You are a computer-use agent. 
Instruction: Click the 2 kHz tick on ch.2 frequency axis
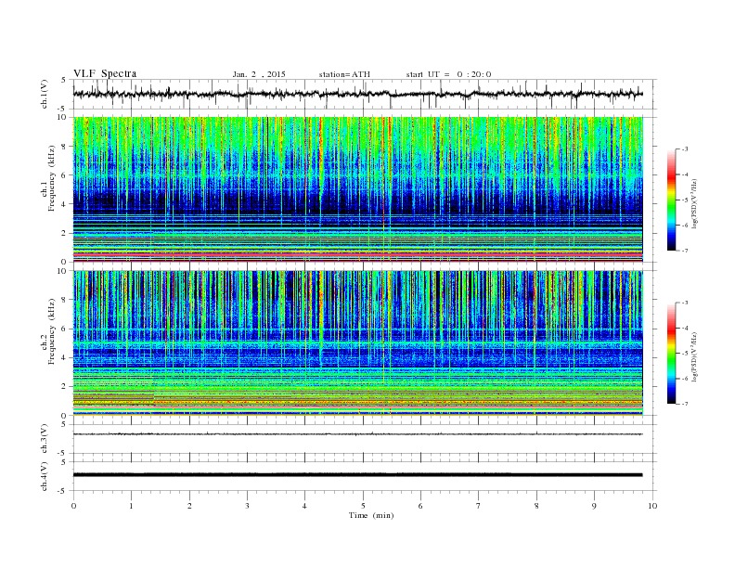pyautogui.click(x=64, y=387)
